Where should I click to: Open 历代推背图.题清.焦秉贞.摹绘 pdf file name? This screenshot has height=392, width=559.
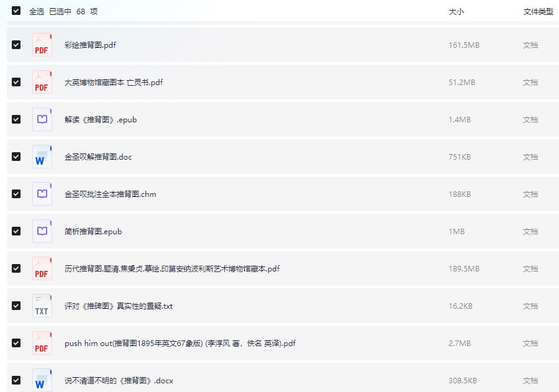point(172,268)
